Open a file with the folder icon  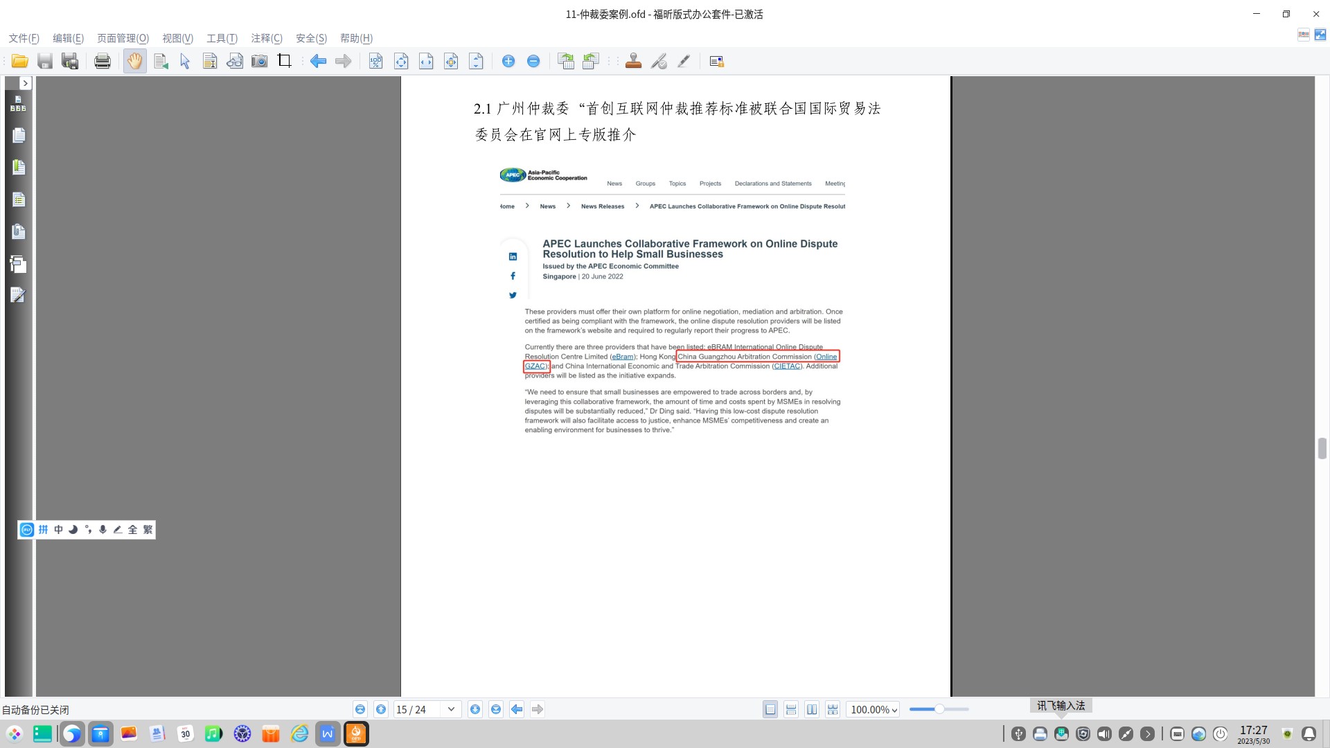click(x=20, y=62)
